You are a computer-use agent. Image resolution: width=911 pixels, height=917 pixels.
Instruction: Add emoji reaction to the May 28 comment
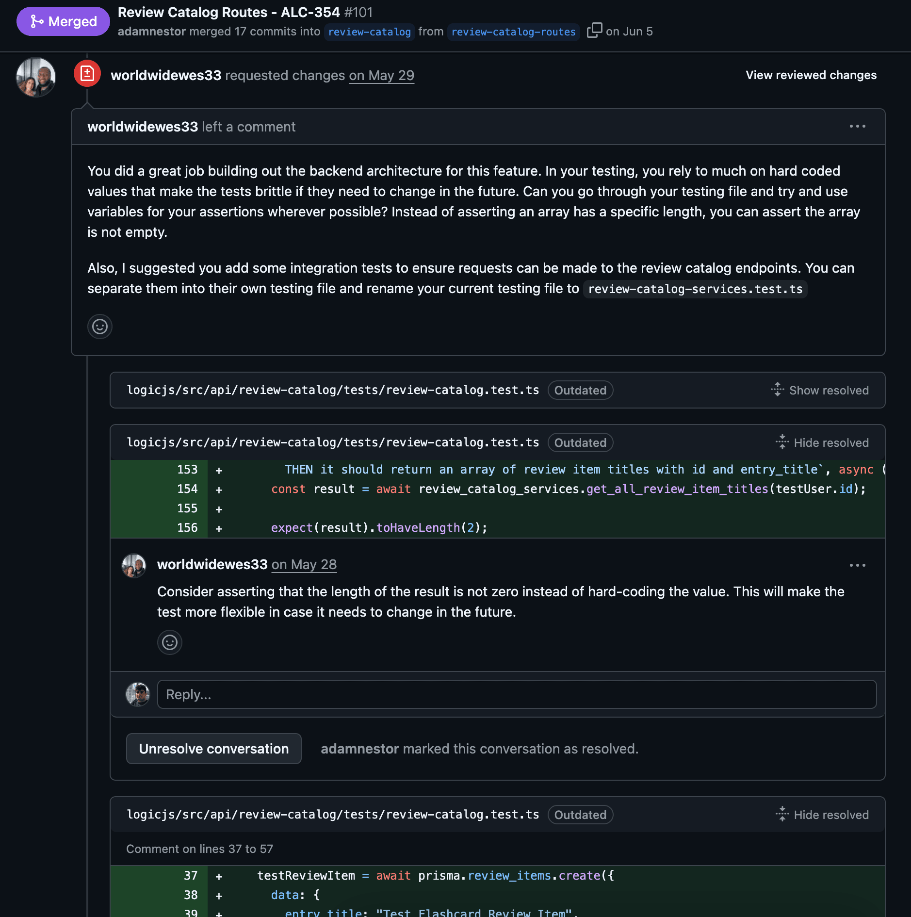click(170, 642)
